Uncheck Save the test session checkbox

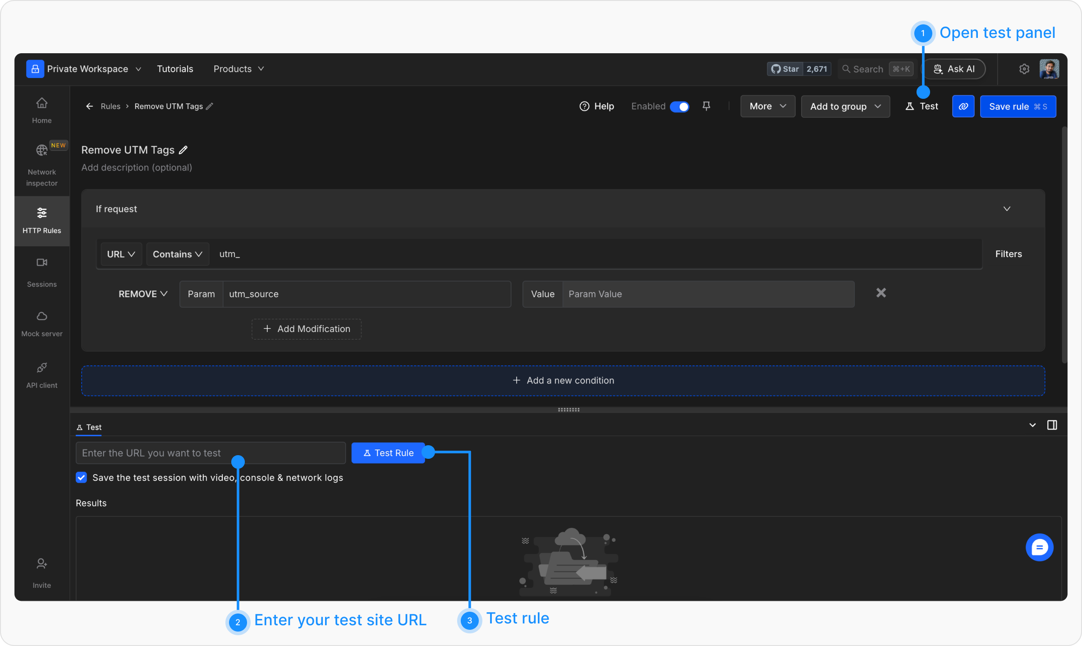(82, 477)
